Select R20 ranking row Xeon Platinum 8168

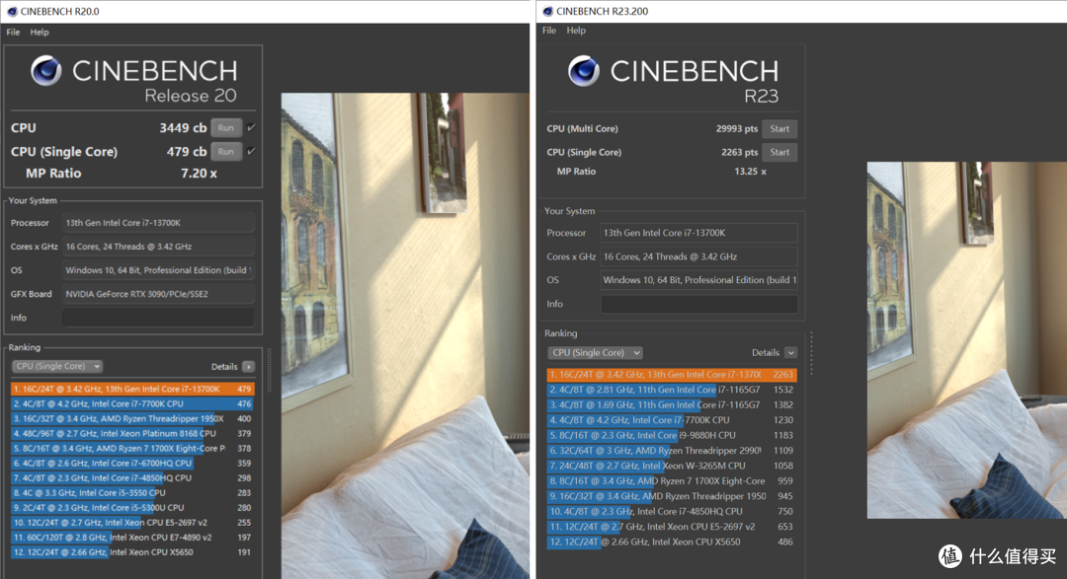[132, 434]
